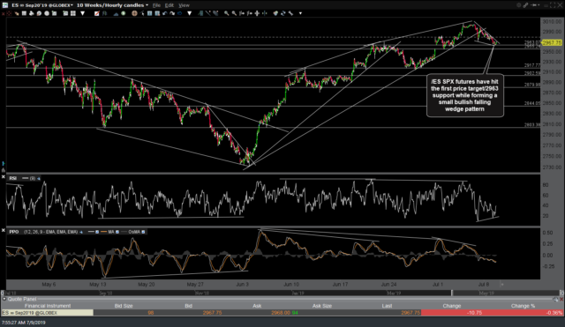The image size is (565, 327).
Task: Click the Change column header
Action: point(451,306)
